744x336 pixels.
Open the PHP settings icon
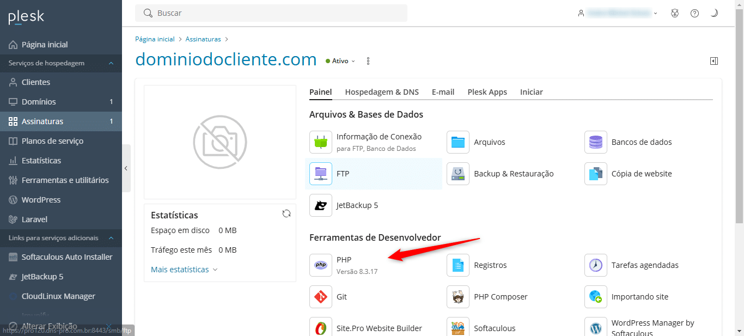(x=321, y=265)
